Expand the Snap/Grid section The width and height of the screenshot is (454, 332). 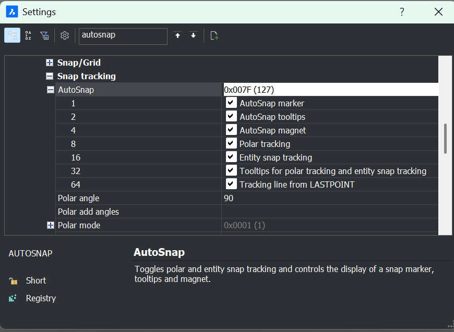[x=50, y=63]
